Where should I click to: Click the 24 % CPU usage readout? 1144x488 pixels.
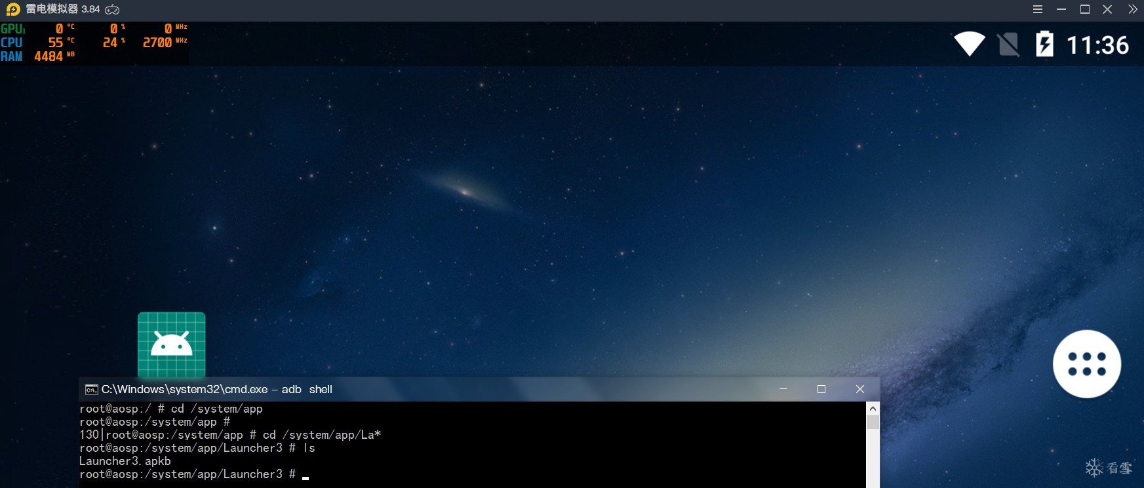[x=114, y=43]
